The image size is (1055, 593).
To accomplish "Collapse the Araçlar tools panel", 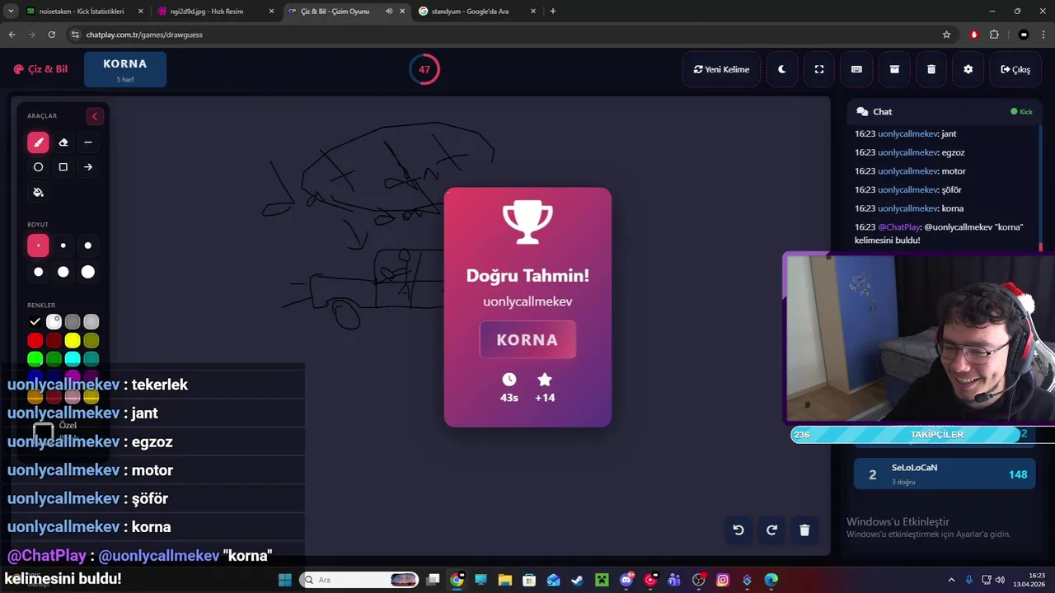I will coord(94,116).
